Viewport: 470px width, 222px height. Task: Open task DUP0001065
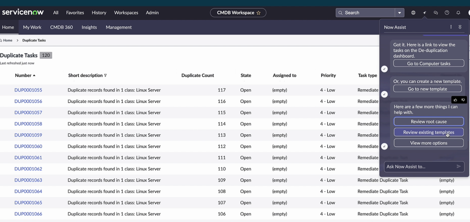28,203
